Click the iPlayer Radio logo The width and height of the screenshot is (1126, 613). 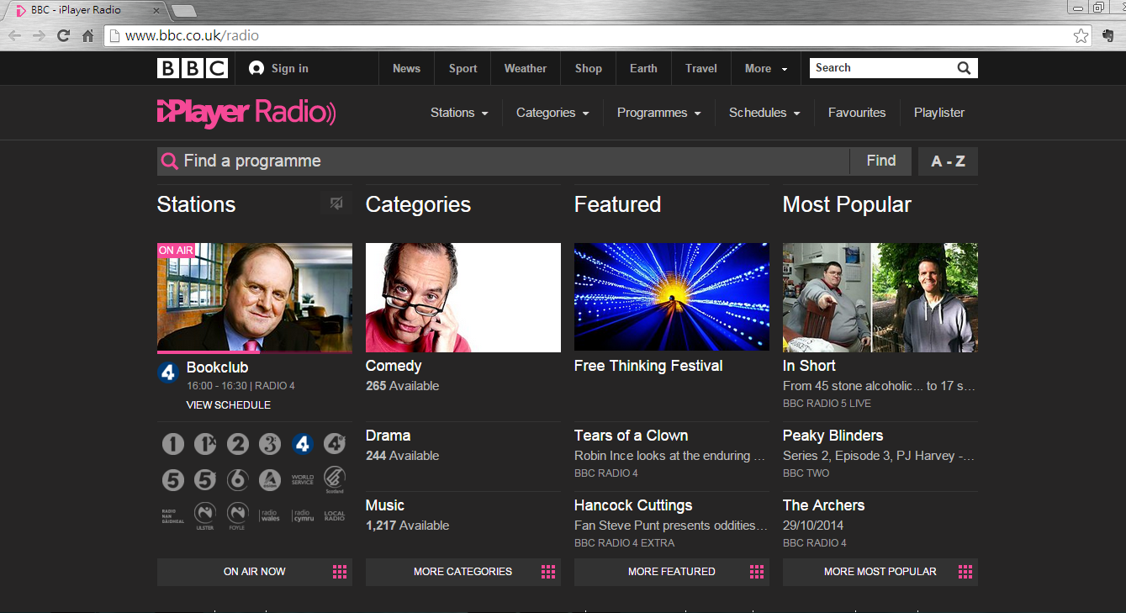246,113
